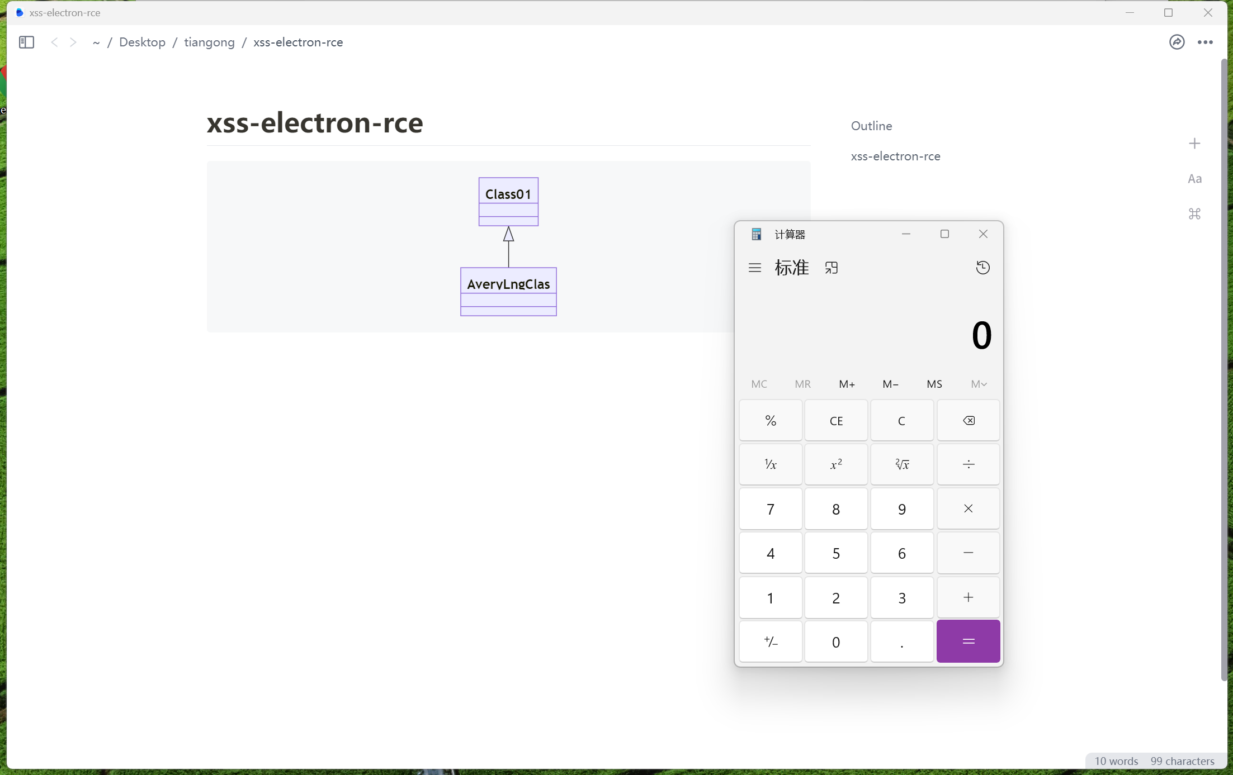This screenshot has width=1233, height=775.
Task: Click the reciprocal 1/x key
Action: click(x=771, y=464)
